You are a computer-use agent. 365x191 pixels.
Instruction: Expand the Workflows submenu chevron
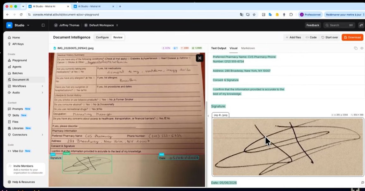pos(42,86)
